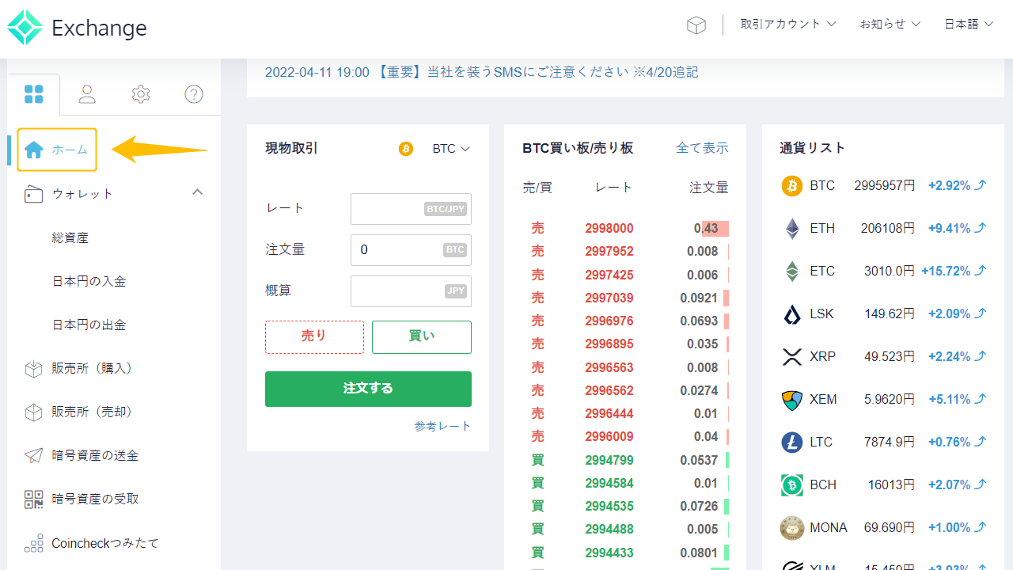1013x570 pixels.
Task: Click the Bitcoin icon in 通貨リスト
Action: [792, 185]
